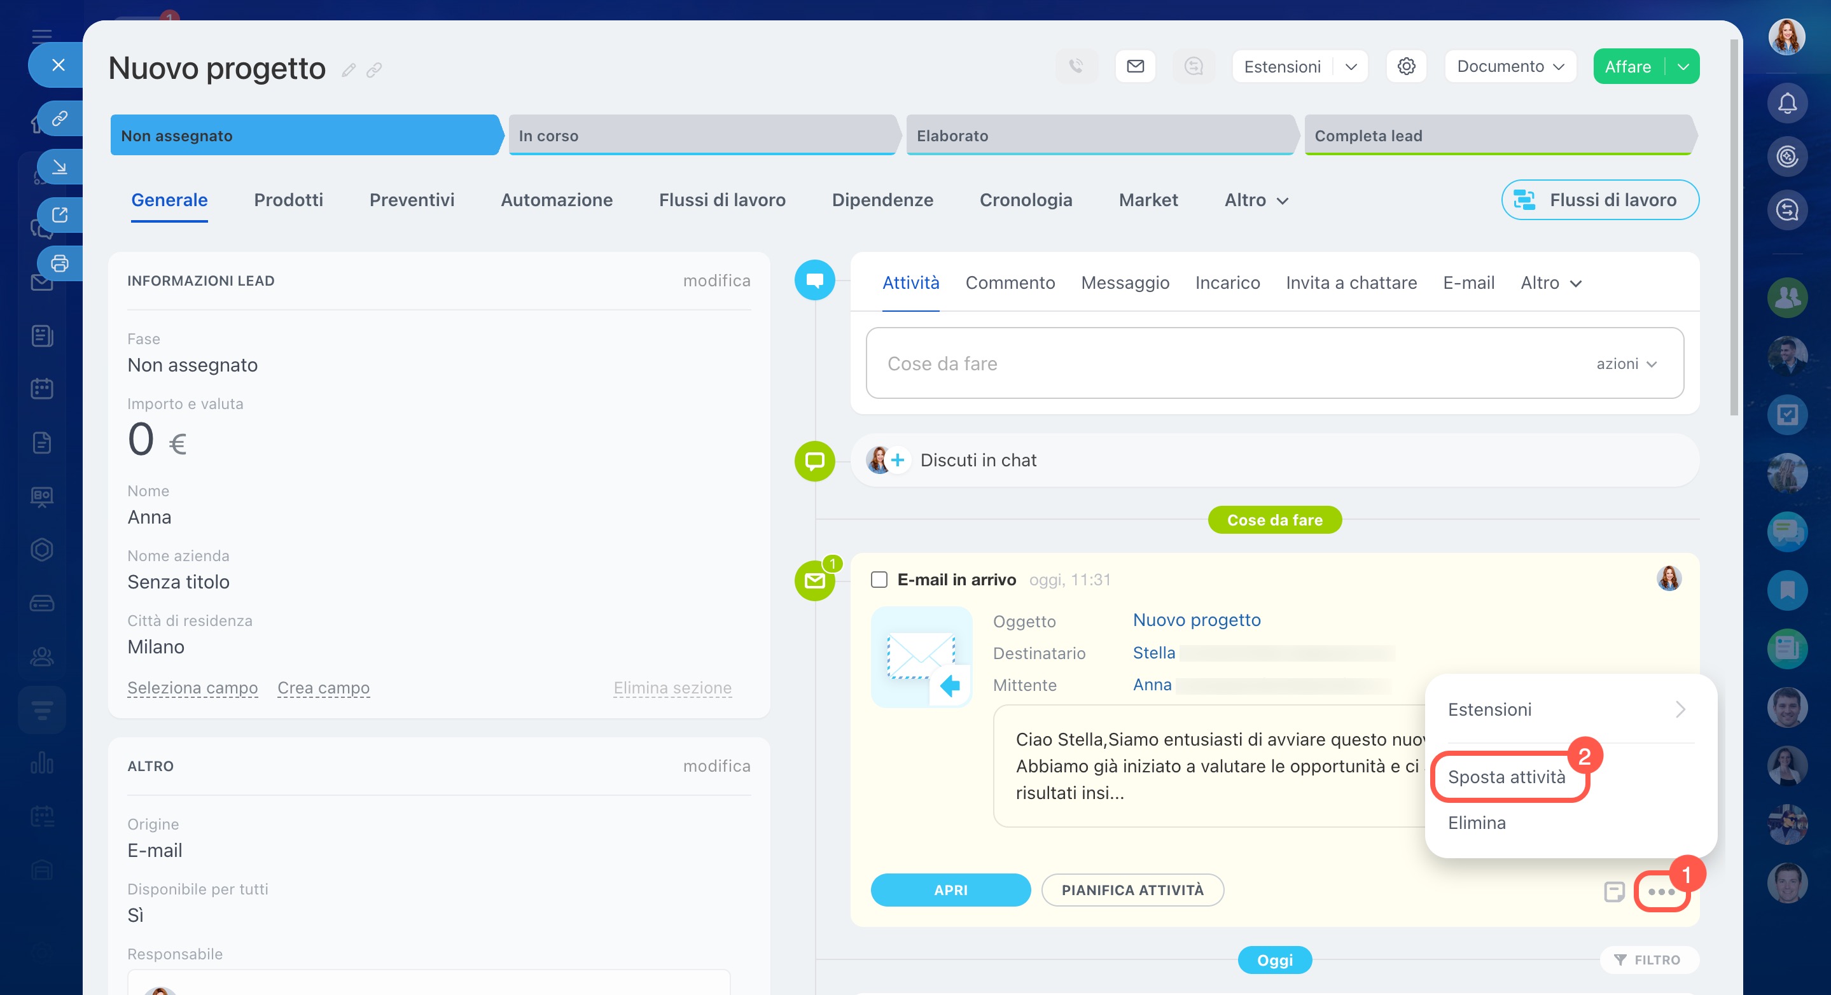Set stage to Completa lead

(x=1498, y=135)
